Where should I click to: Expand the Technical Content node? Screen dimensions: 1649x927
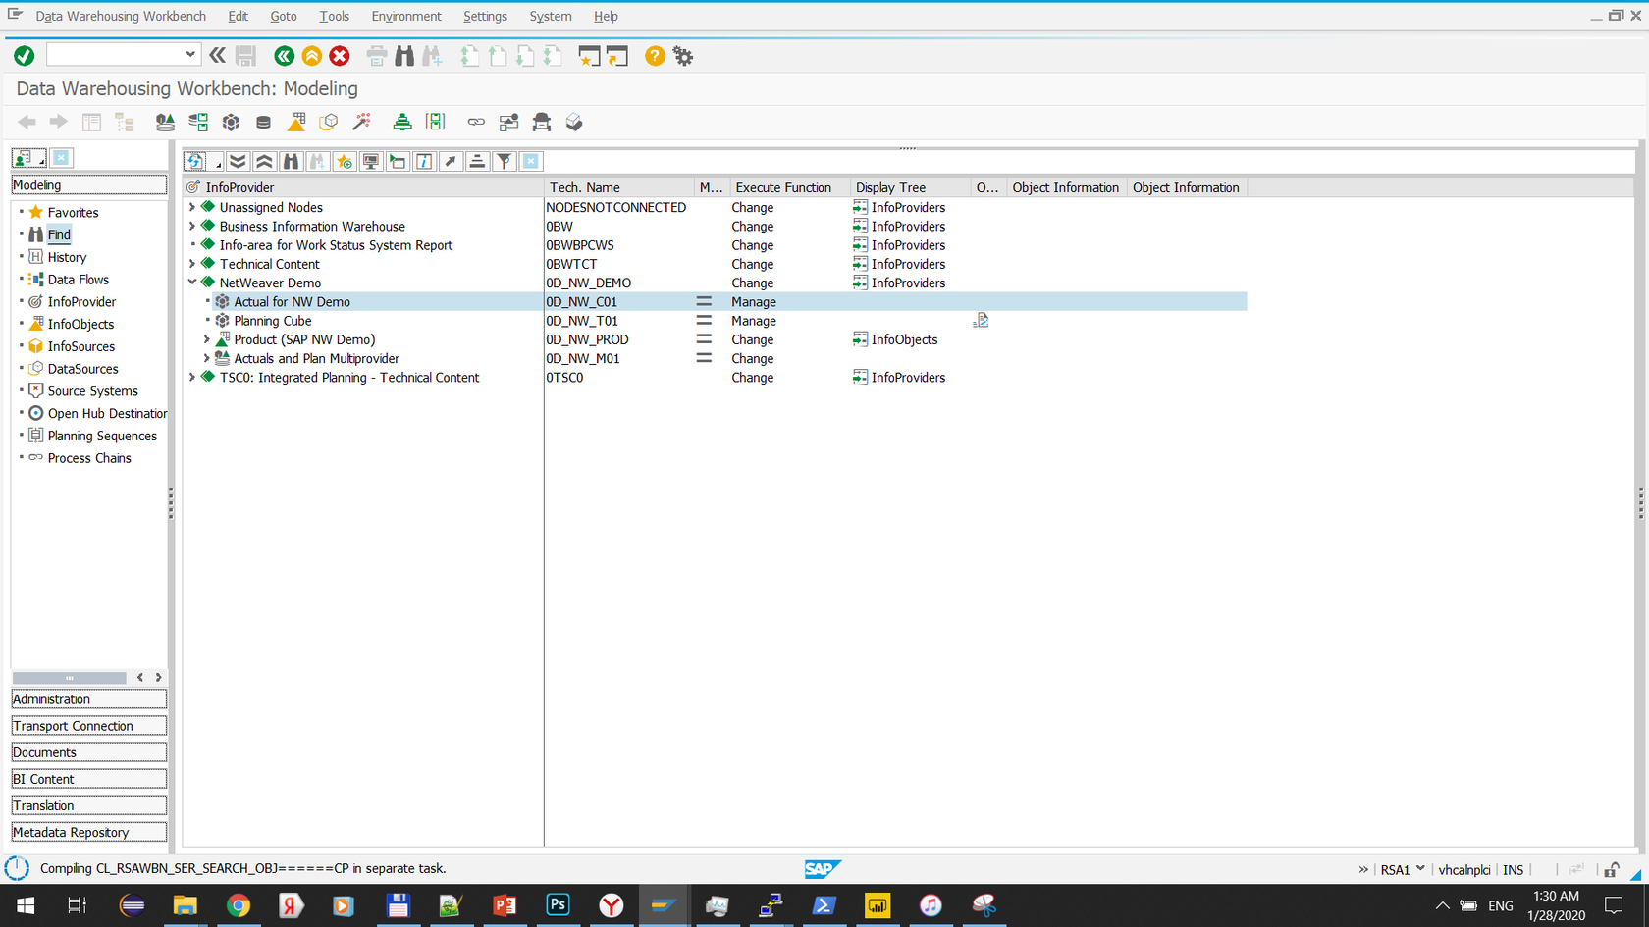pos(192,264)
